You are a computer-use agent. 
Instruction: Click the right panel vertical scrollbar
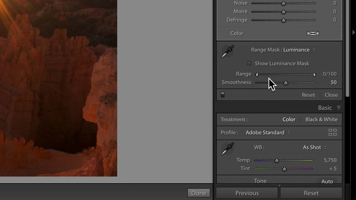(348, 49)
